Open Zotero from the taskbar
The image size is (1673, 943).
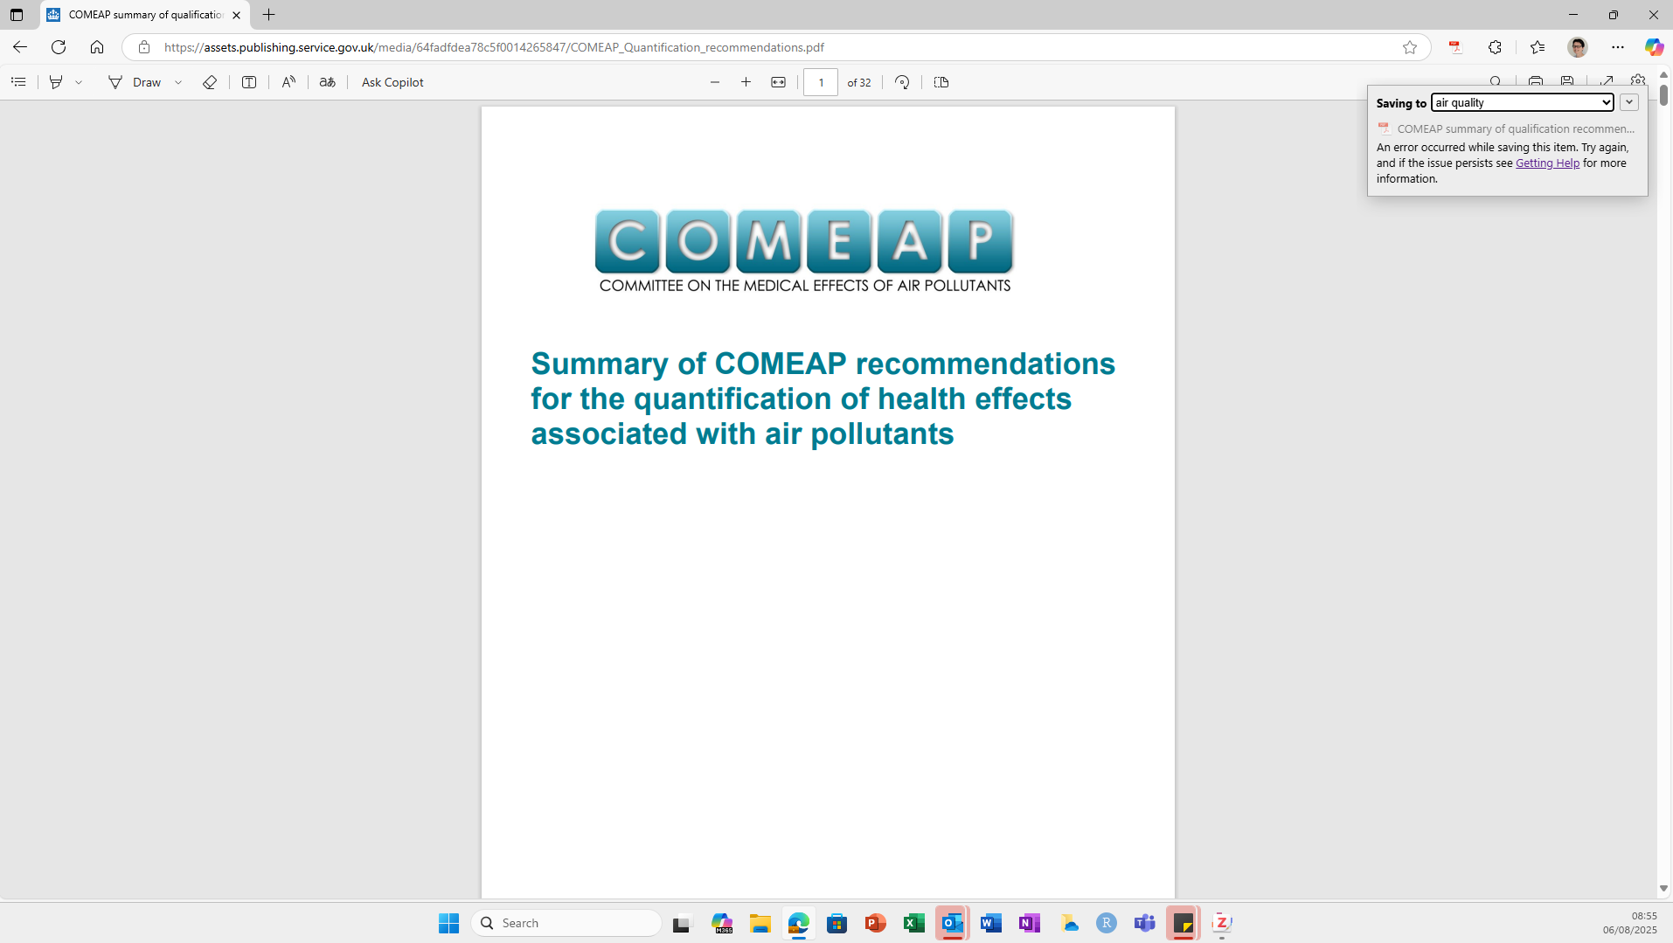(x=1222, y=923)
